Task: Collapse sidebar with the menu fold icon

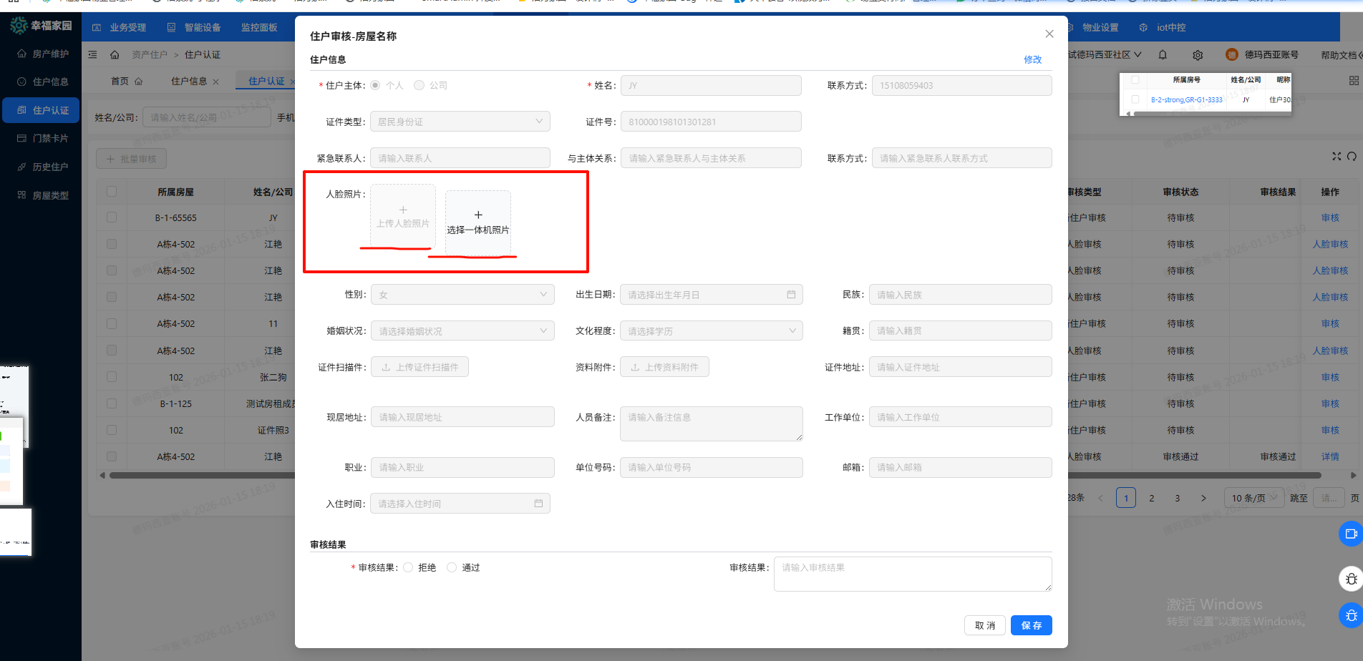Action: click(x=93, y=55)
